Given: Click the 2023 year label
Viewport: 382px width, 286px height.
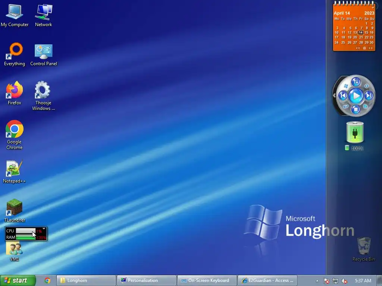Looking at the screenshot, I should click(369, 13).
